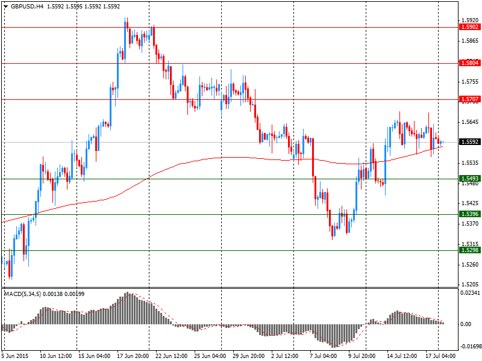
Task: Click the 1.5205 price scale value
Action: [470, 285]
